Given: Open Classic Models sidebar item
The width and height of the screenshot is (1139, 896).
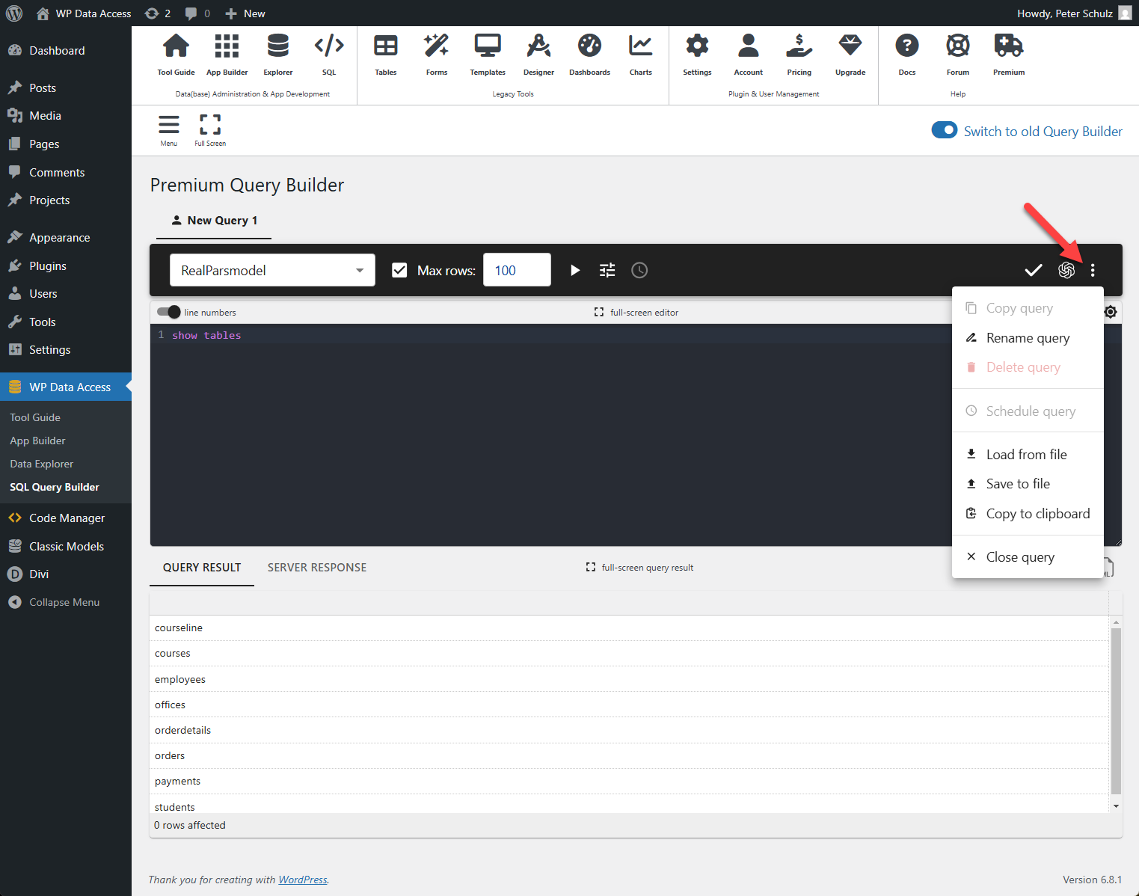Looking at the screenshot, I should click(66, 547).
